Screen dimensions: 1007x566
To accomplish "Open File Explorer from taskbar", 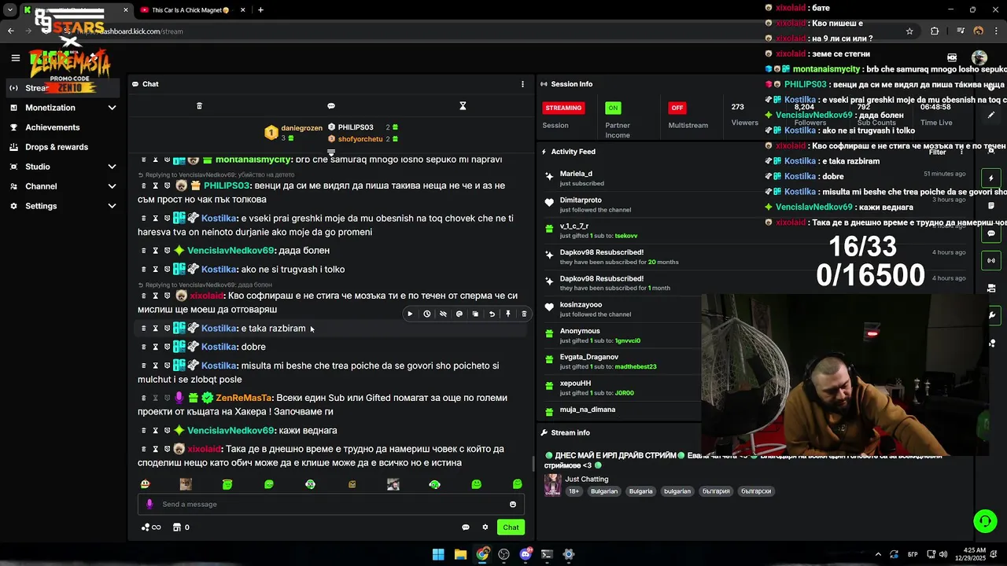I will (460, 554).
